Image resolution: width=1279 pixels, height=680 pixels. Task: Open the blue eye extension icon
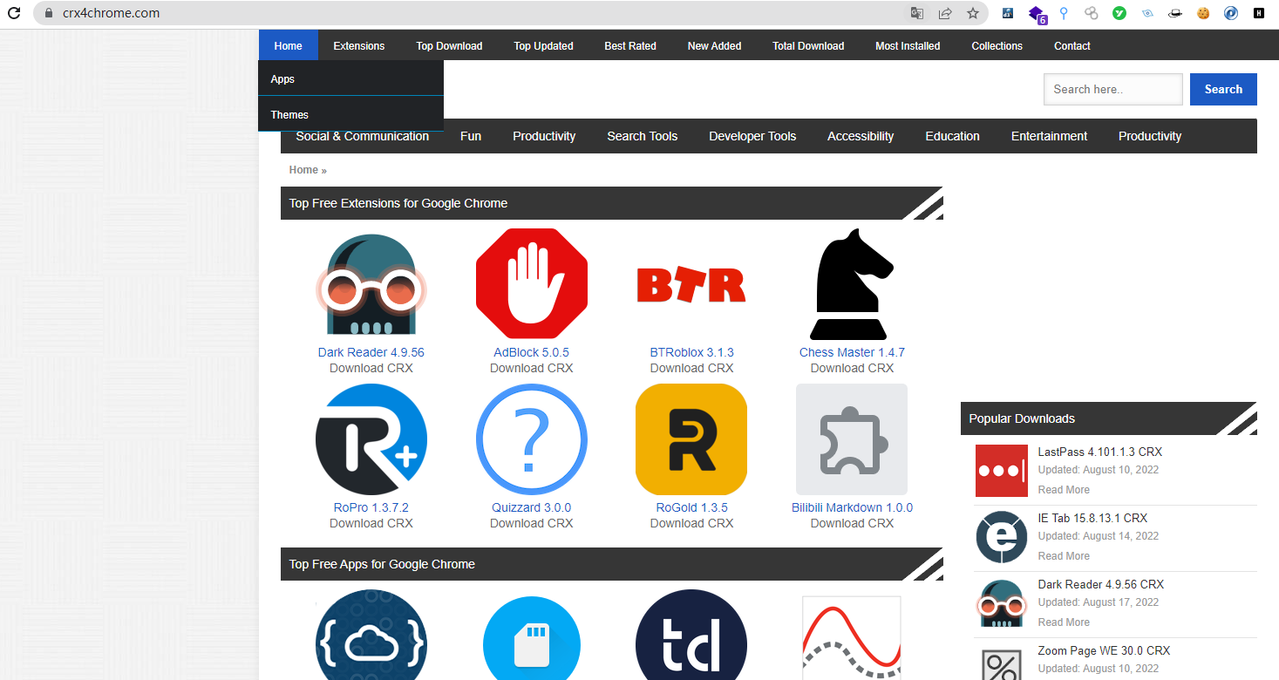pyautogui.click(x=1147, y=13)
